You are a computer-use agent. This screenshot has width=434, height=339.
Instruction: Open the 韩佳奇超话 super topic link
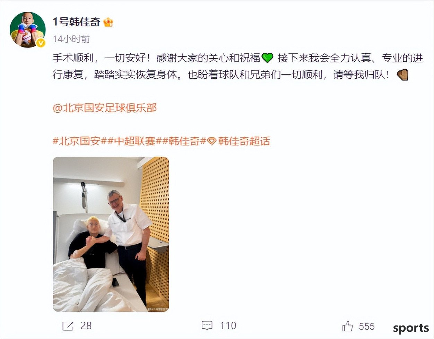pos(244,141)
